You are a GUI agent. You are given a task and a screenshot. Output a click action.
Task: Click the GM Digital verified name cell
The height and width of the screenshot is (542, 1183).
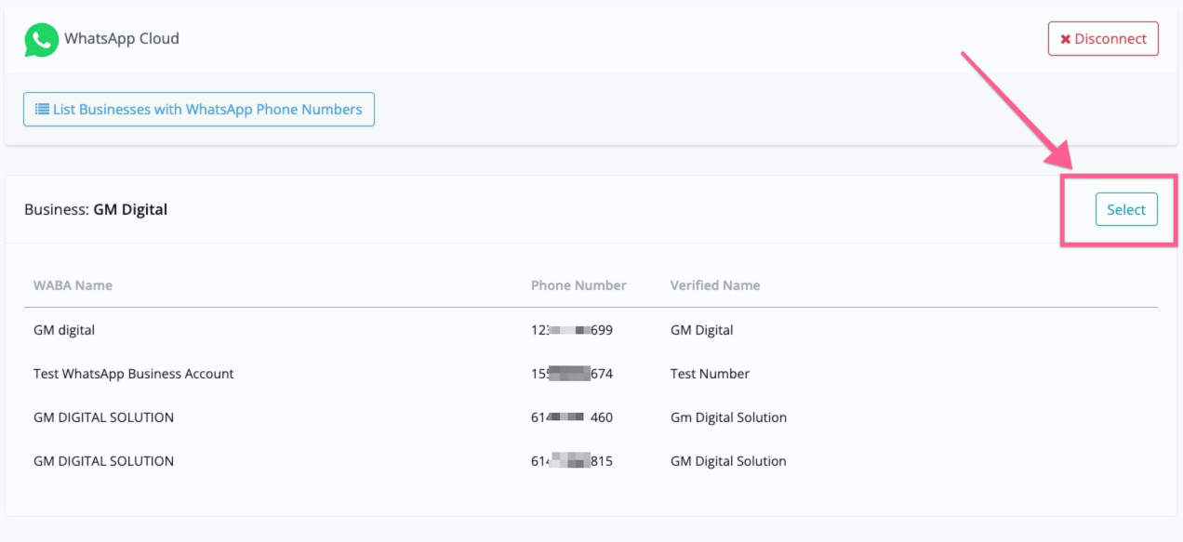click(702, 330)
